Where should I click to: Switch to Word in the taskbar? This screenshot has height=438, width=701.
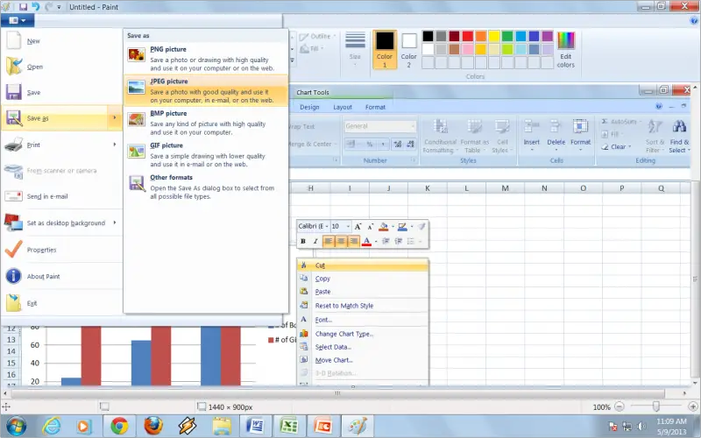255,426
